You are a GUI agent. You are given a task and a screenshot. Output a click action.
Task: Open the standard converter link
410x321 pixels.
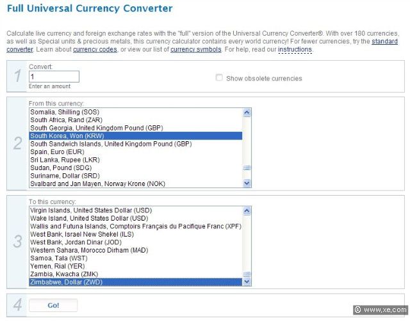202,45
